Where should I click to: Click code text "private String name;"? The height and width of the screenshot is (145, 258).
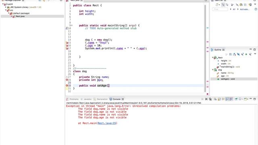pyautogui.click(x=94, y=77)
